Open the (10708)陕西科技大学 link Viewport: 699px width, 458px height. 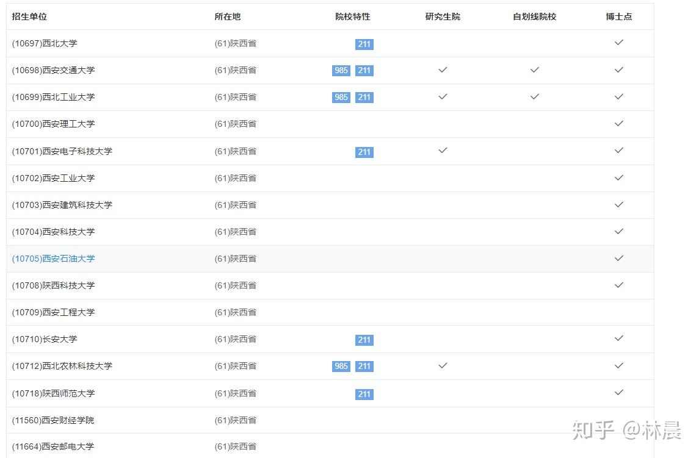[x=54, y=285]
